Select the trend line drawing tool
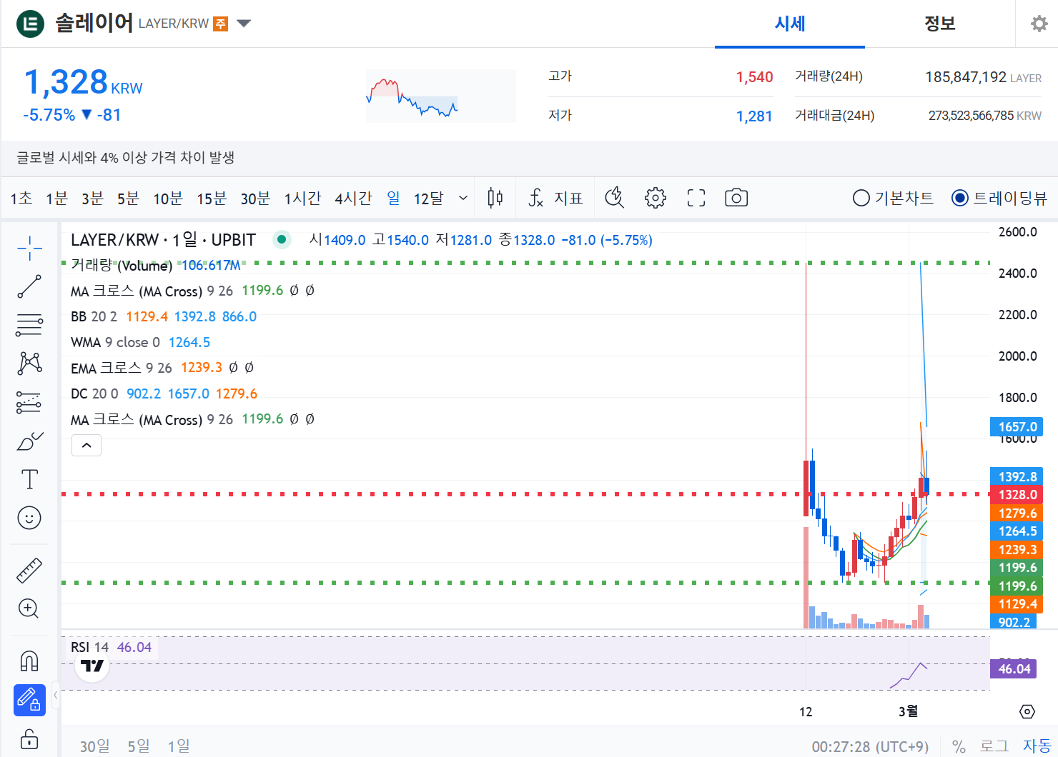 [29, 286]
